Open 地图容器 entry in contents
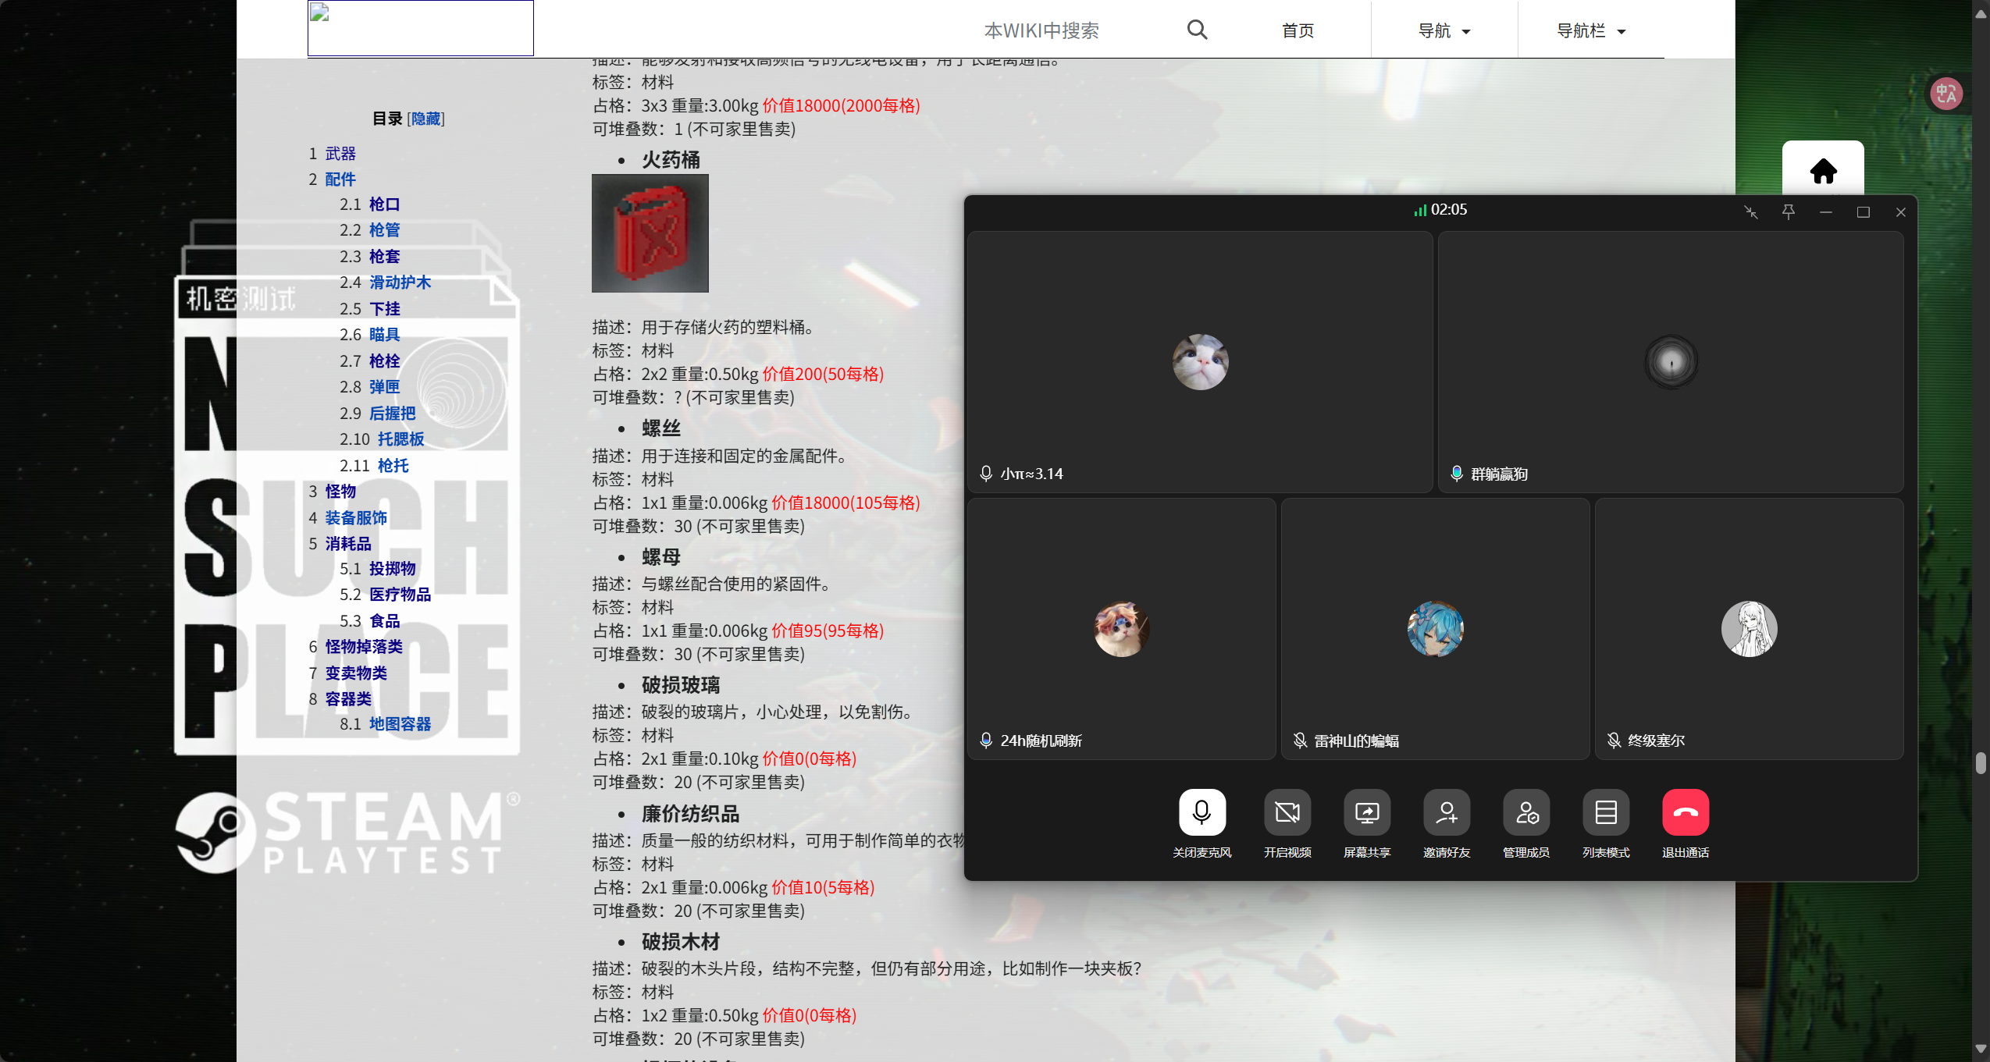Image resolution: width=1990 pixels, height=1062 pixels. (400, 724)
